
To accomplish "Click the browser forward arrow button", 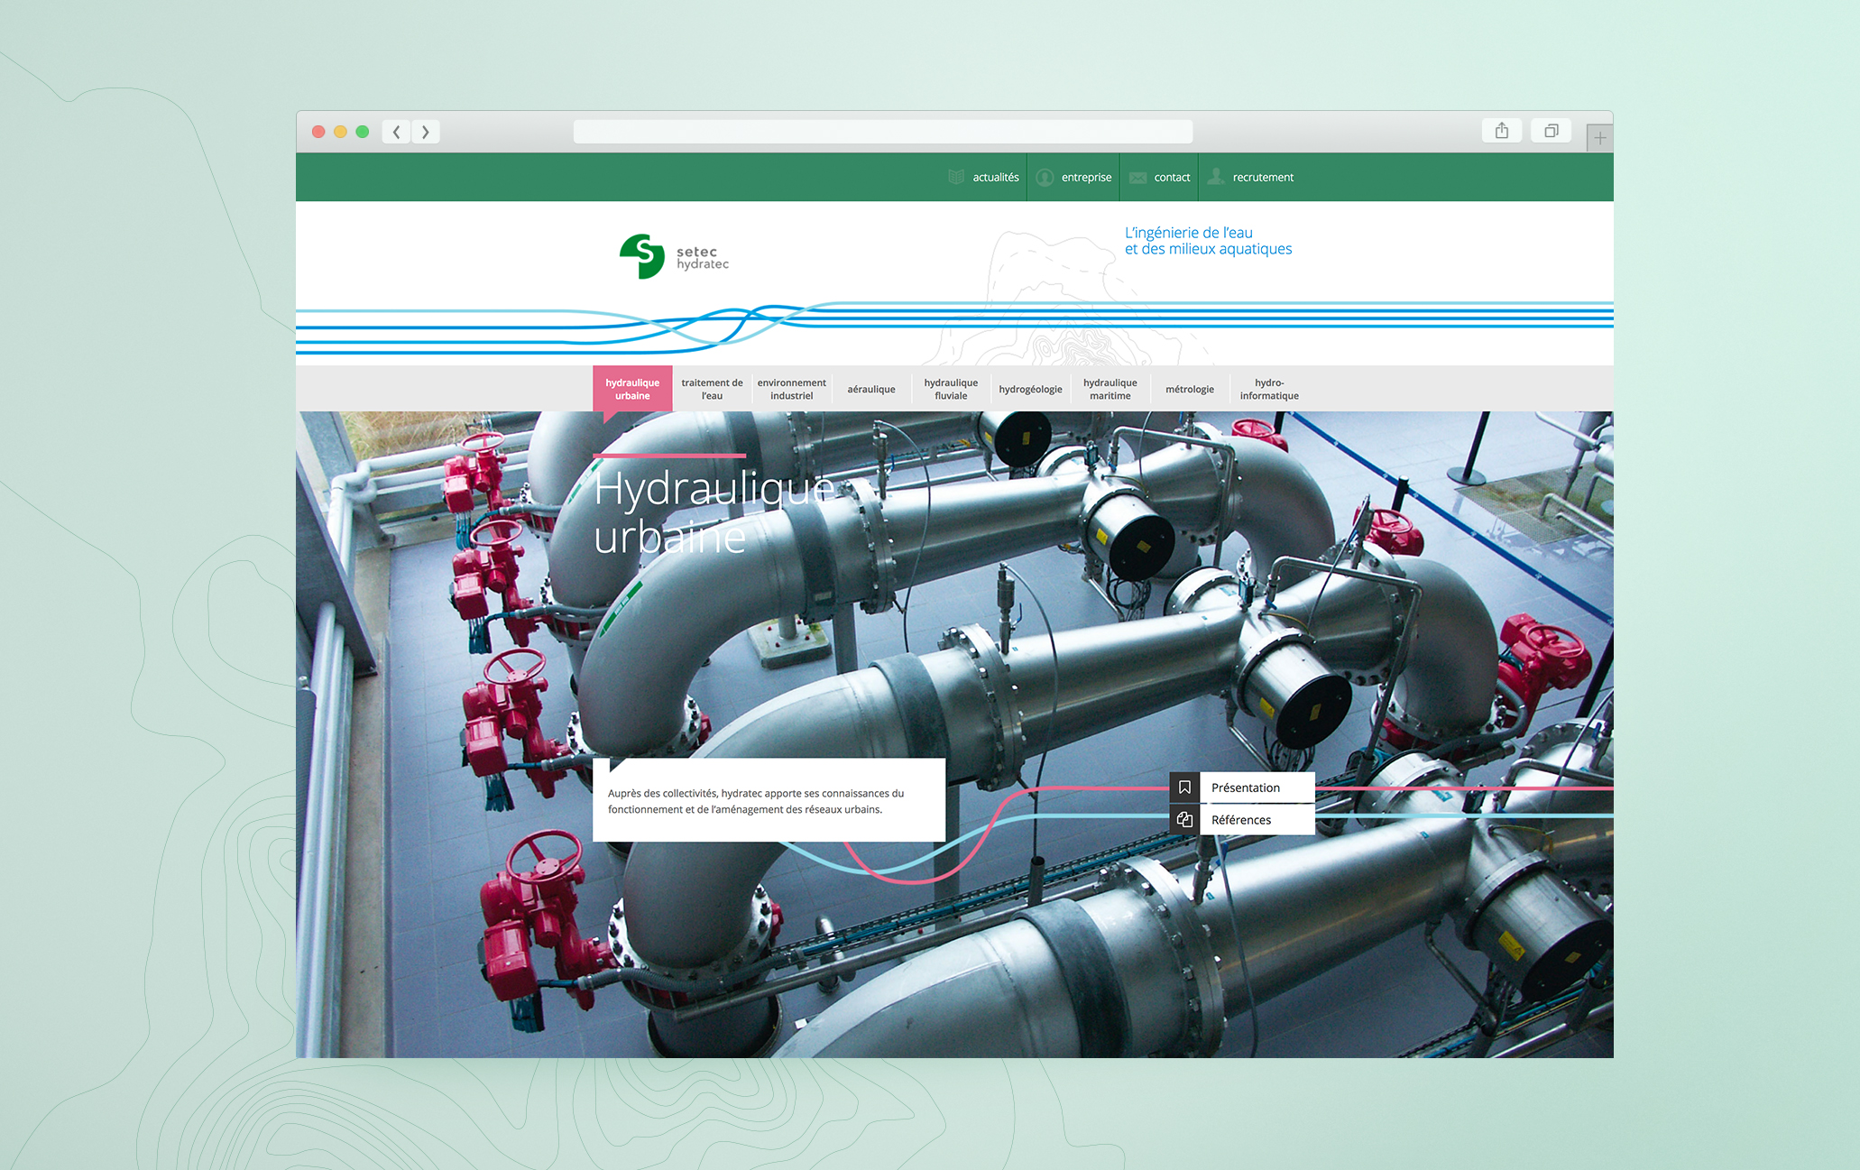I will (426, 132).
